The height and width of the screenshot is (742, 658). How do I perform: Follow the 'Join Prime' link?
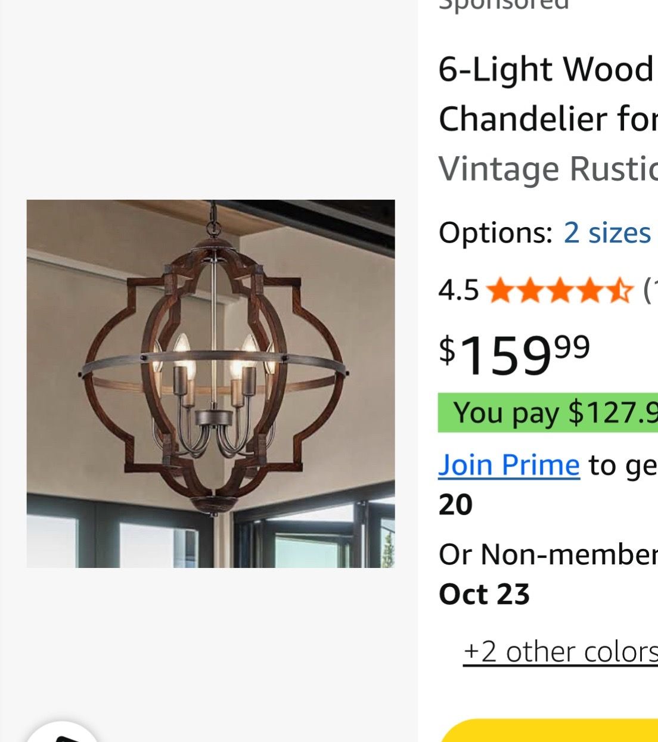click(509, 465)
